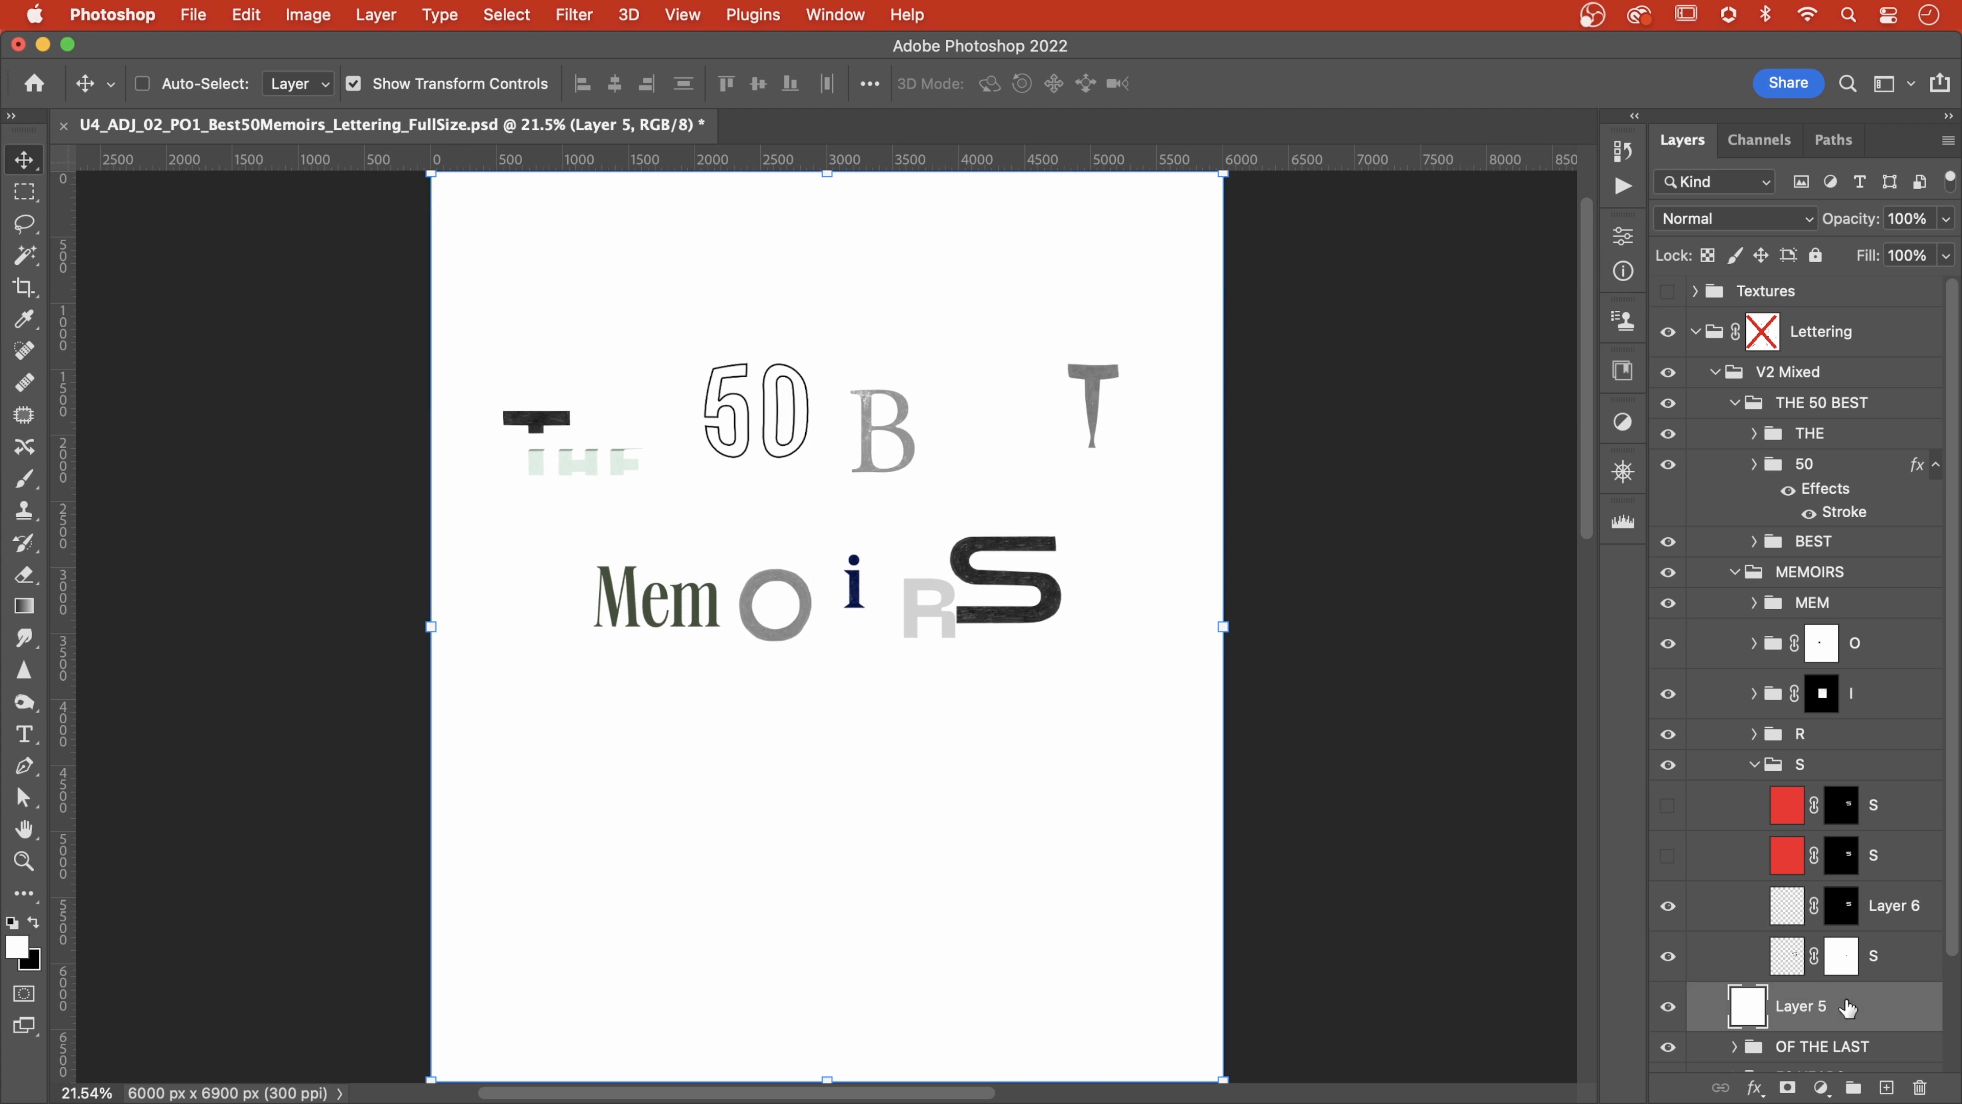Viewport: 1962px width, 1104px height.
Task: Toggle layer filtering on or off
Action: 1950,180
